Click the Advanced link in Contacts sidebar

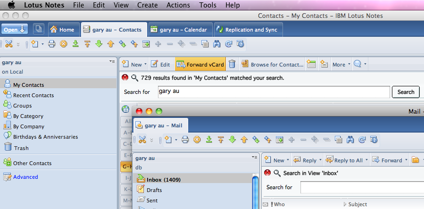pyautogui.click(x=25, y=177)
